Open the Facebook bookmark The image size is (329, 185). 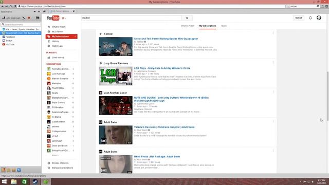9,37
